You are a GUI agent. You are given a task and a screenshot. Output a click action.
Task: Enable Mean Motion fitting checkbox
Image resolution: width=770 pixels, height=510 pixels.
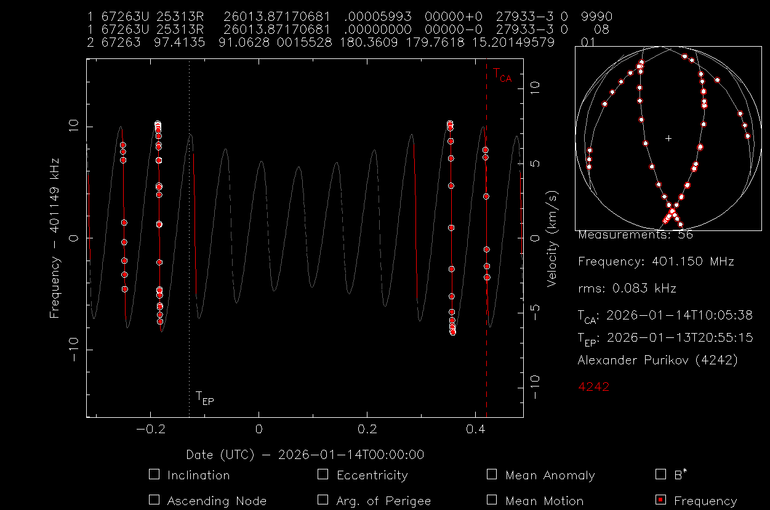[491, 500]
